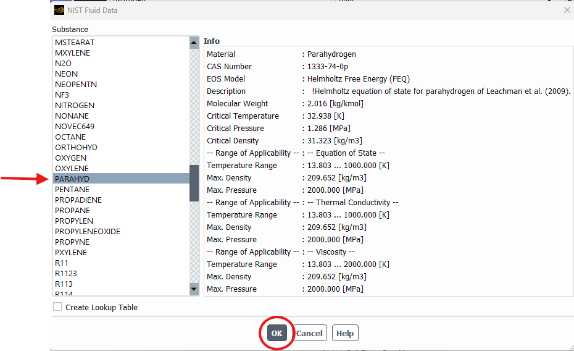
Task: Click the substance list scrollbar thumb
Action: pyautogui.click(x=194, y=183)
